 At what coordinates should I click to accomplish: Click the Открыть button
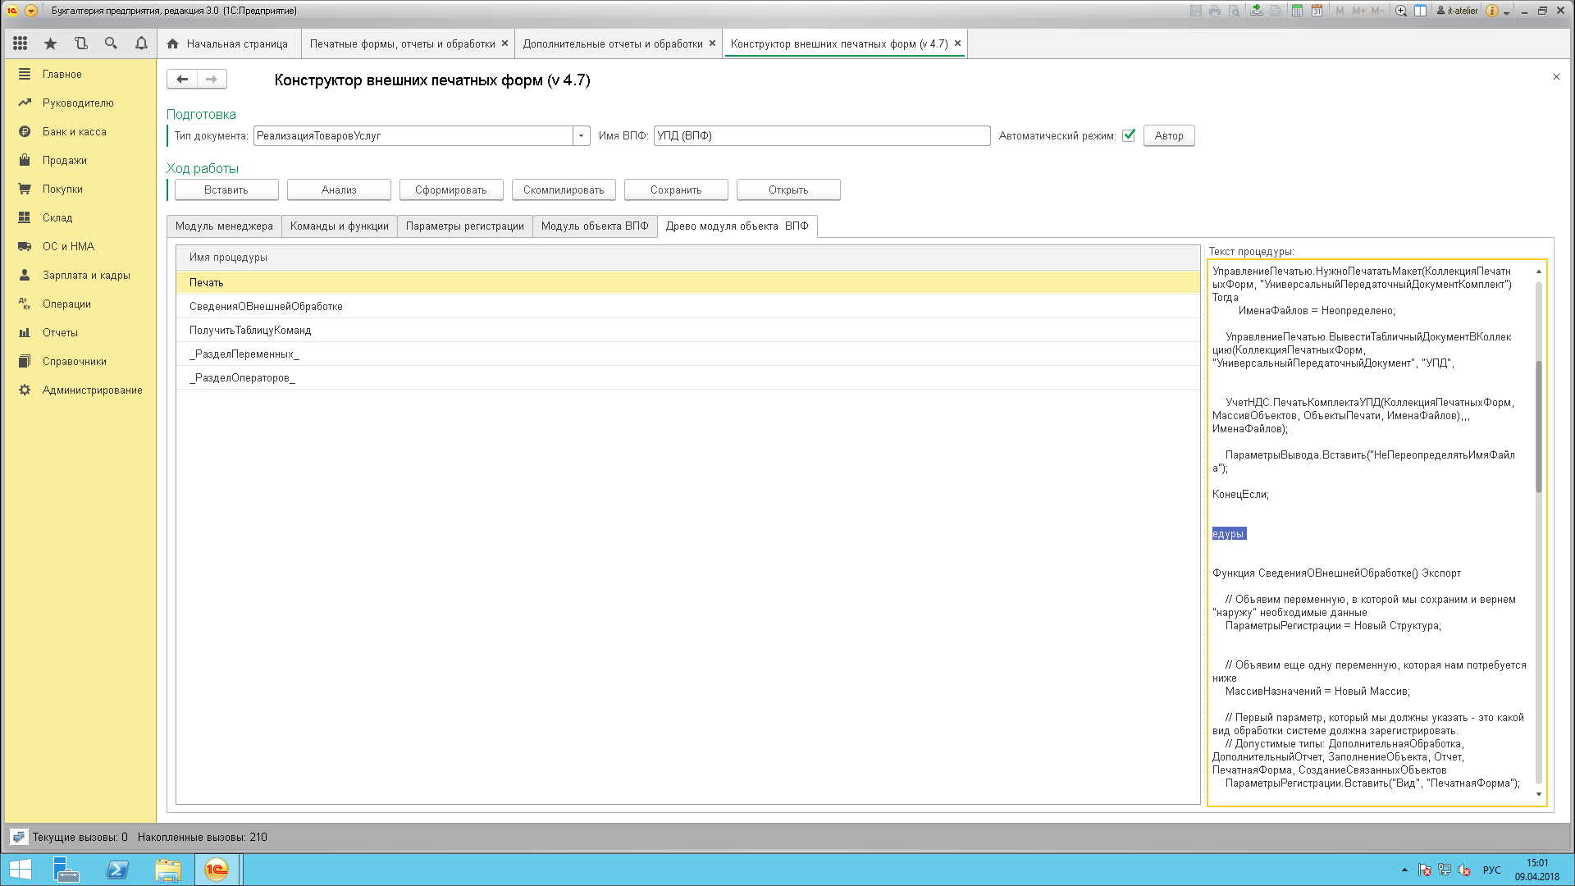coord(788,190)
